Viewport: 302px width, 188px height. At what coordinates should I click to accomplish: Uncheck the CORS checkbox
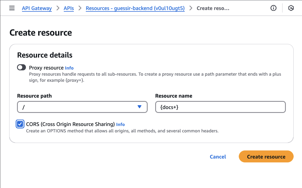[x=20, y=124]
